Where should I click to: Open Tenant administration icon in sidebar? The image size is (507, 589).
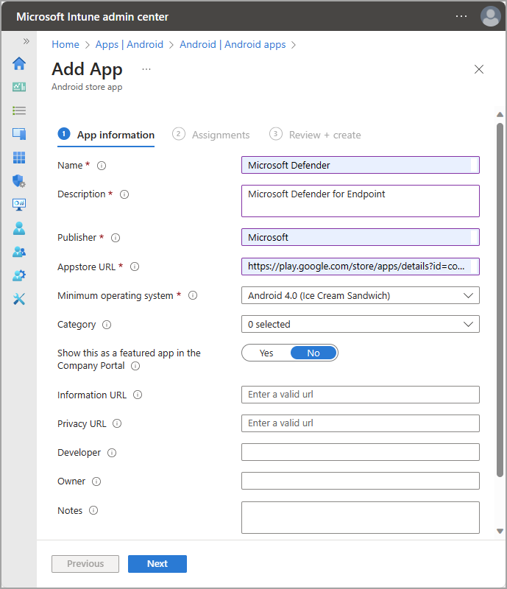tap(19, 275)
